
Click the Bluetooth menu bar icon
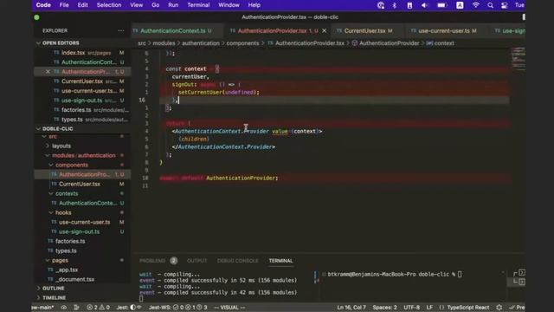coord(395,5)
